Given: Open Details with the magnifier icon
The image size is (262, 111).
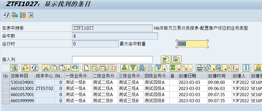Looking at the screenshot, I should point(14,68).
